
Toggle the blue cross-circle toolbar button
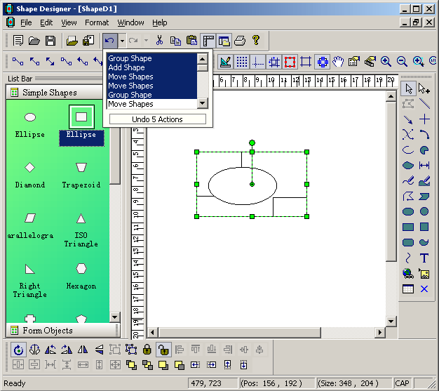pos(323,61)
